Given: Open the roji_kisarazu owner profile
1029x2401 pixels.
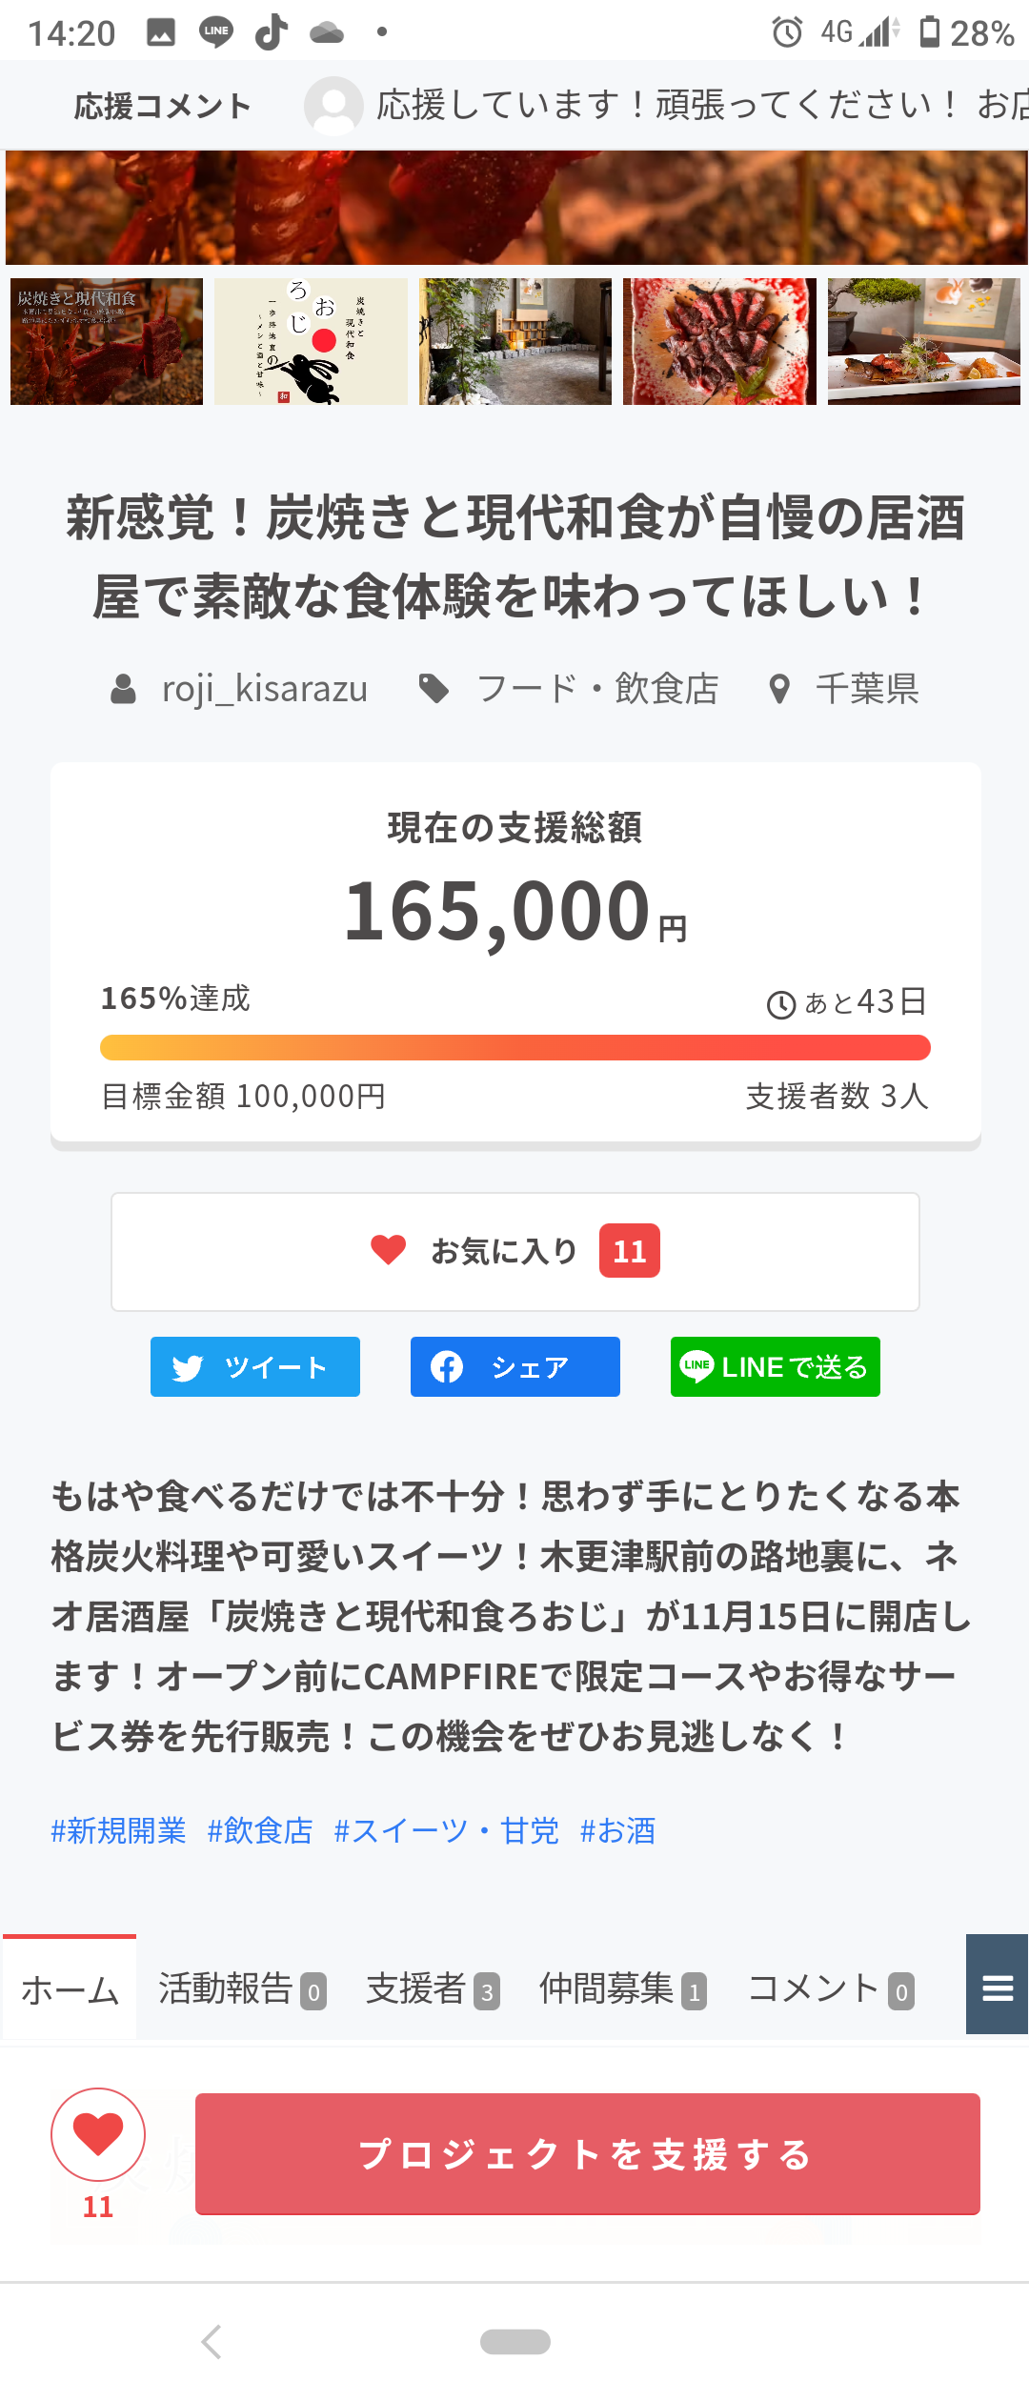Looking at the screenshot, I should (x=264, y=688).
